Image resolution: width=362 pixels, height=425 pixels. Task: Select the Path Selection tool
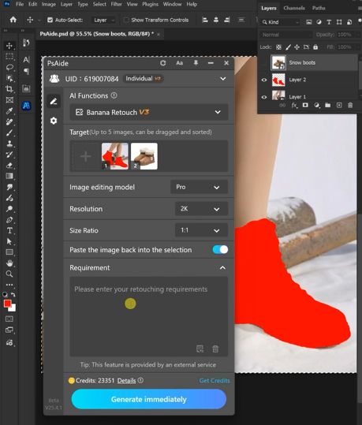9,241
